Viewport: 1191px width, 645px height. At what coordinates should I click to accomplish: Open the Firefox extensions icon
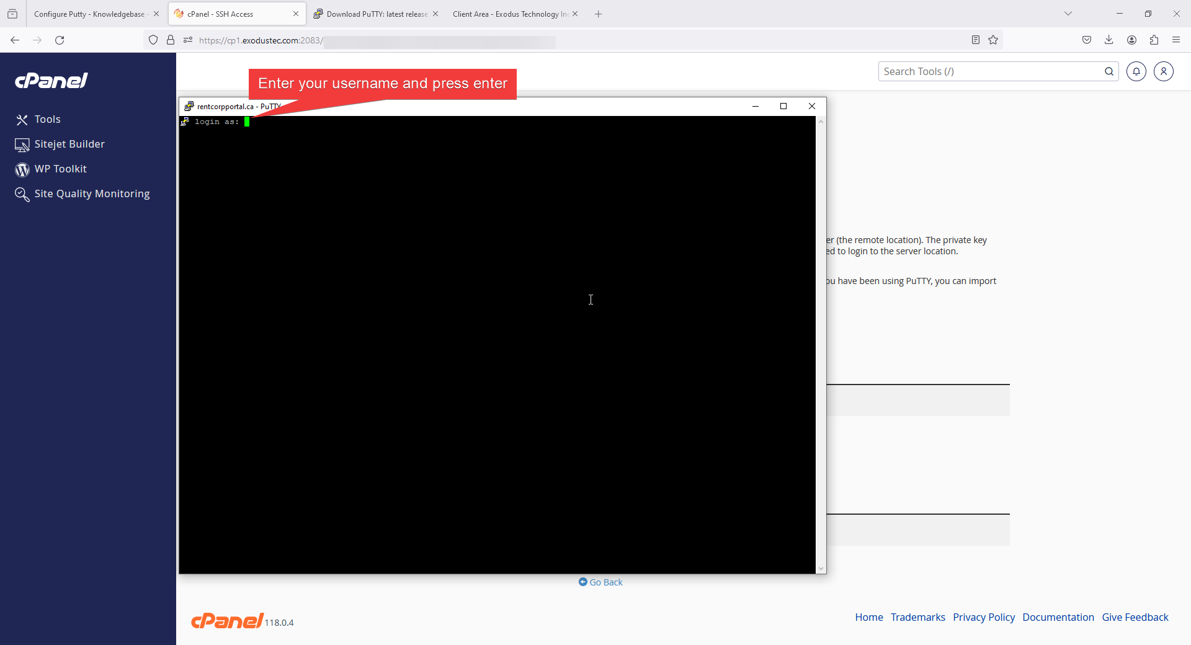[x=1154, y=40]
